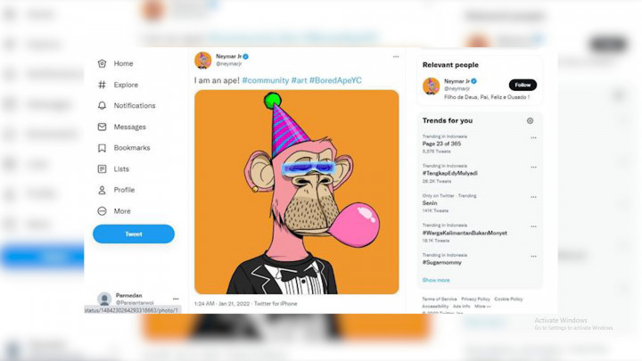642x361 pixels.
Task: Open the #BoredApeYC hashtag link
Action: point(336,81)
